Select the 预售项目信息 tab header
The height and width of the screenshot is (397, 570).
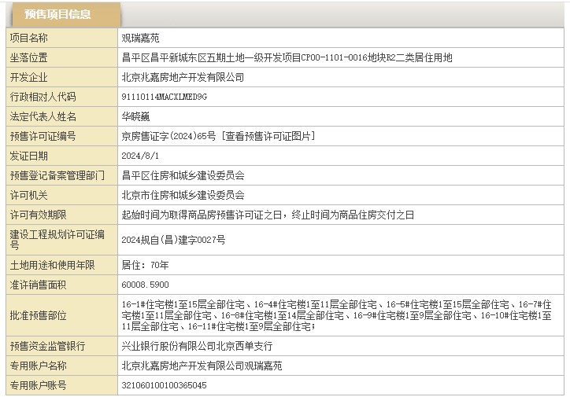click(65, 14)
